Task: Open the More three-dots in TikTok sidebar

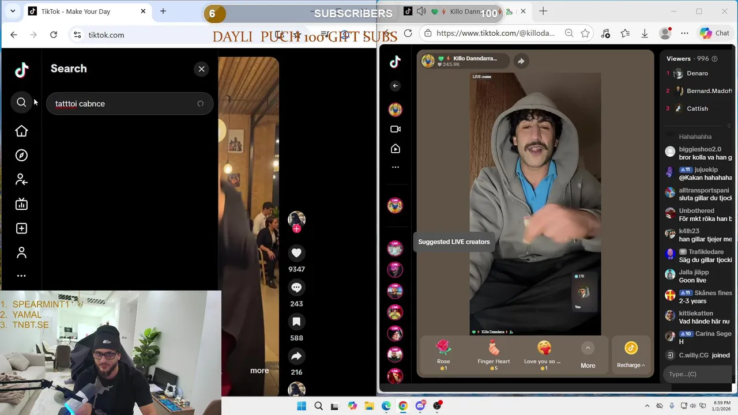Action: coord(21,276)
